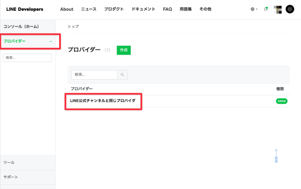Open provider LINE公式チャンネルと同じプロバイダ
The width and height of the screenshot is (301, 189).
click(103, 101)
